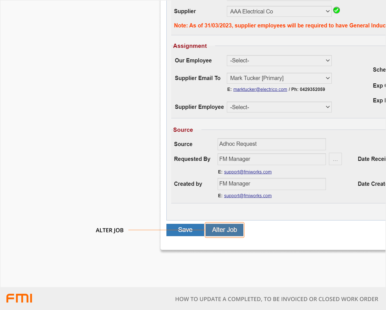
Task: Click the Alter Job button
Action: point(224,230)
